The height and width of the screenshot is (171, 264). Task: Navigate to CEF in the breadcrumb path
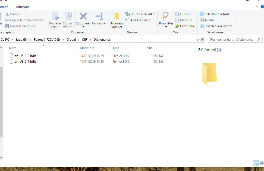click(85, 40)
